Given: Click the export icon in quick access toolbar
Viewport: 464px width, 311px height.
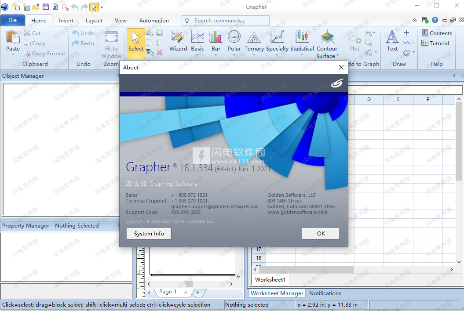Looking at the screenshot, I should [x=65, y=7].
